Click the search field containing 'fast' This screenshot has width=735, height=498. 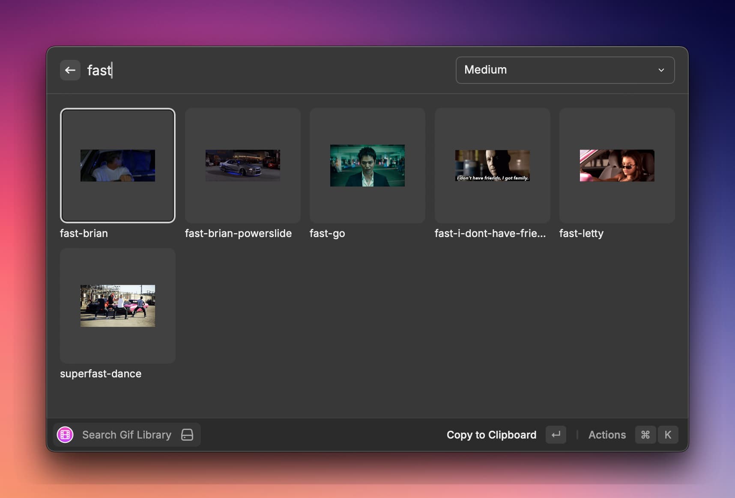[266, 70]
